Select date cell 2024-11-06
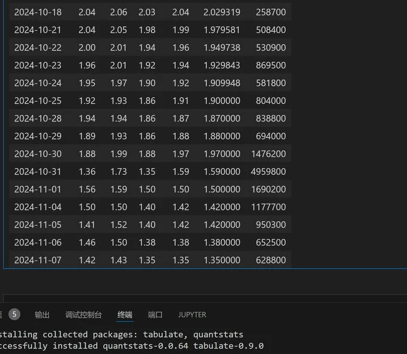The image size is (407, 354). pyautogui.click(x=38, y=243)
